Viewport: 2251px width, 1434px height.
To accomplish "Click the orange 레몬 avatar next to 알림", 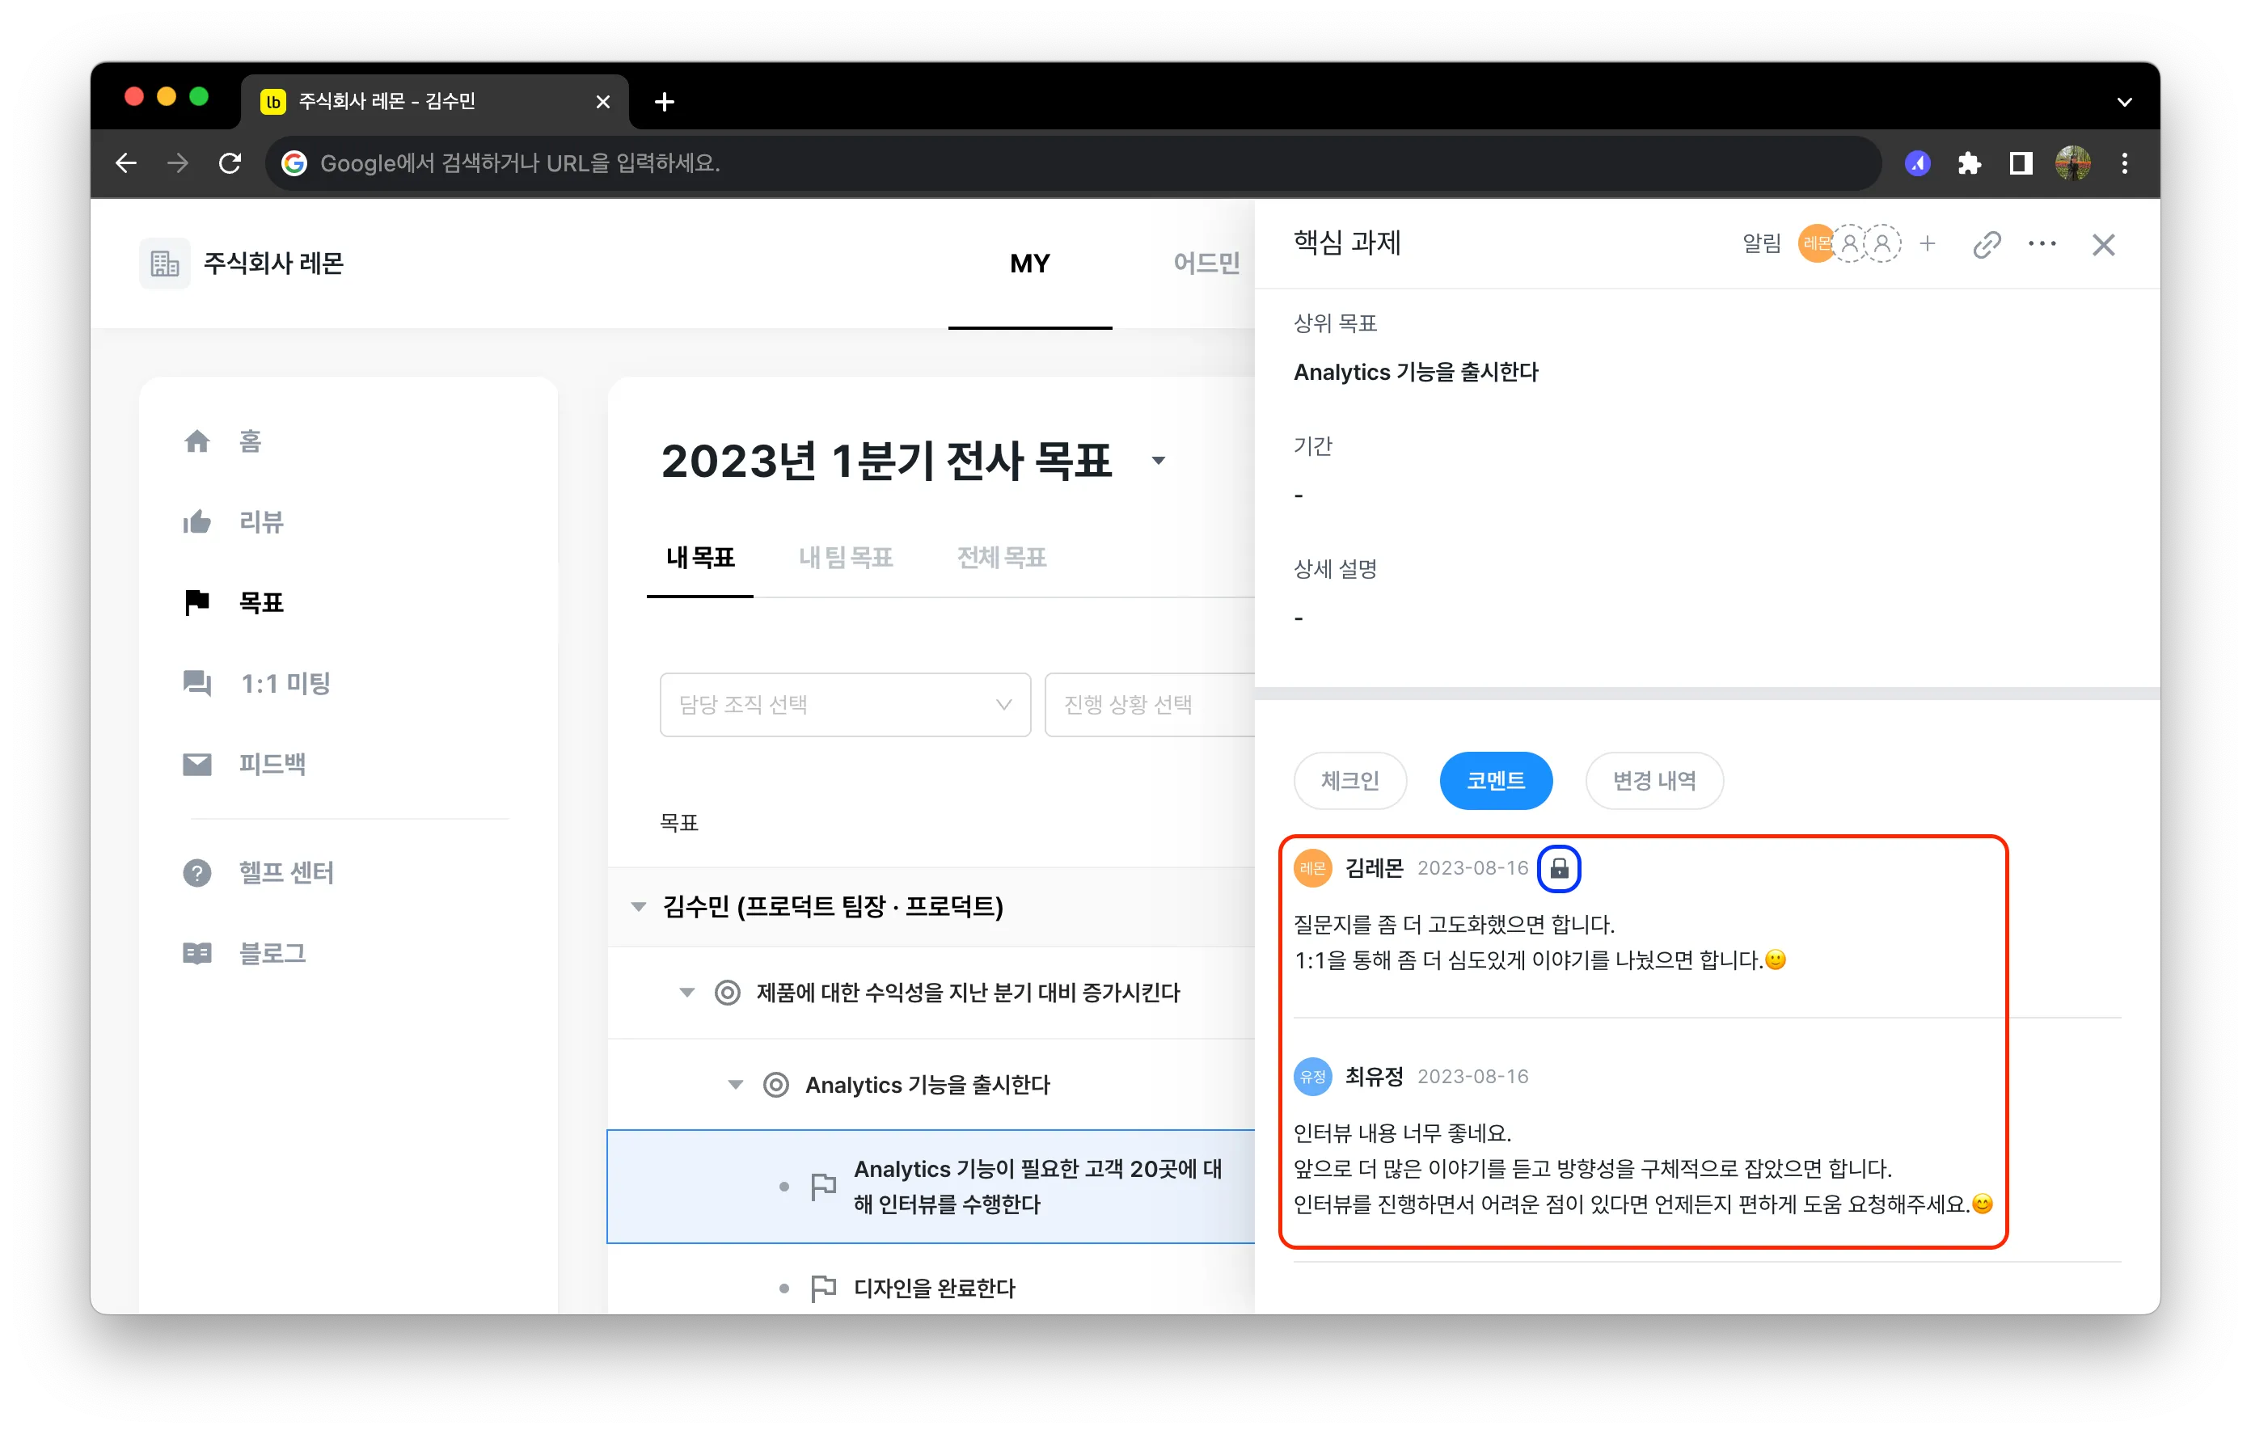I will pyautogui.click(x=1814, y=244).
